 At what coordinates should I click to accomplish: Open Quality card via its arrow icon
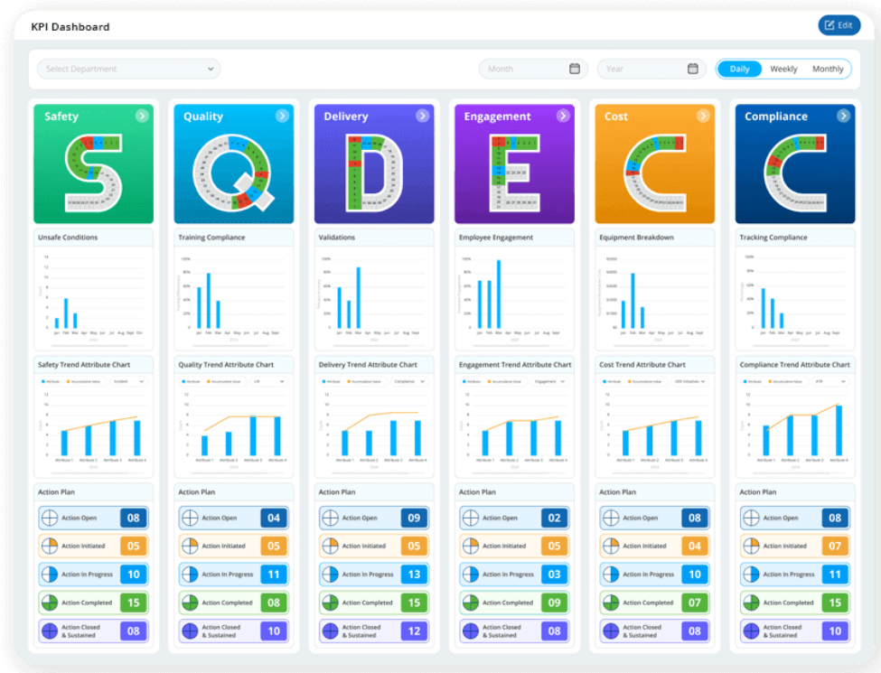click(282, 116)
